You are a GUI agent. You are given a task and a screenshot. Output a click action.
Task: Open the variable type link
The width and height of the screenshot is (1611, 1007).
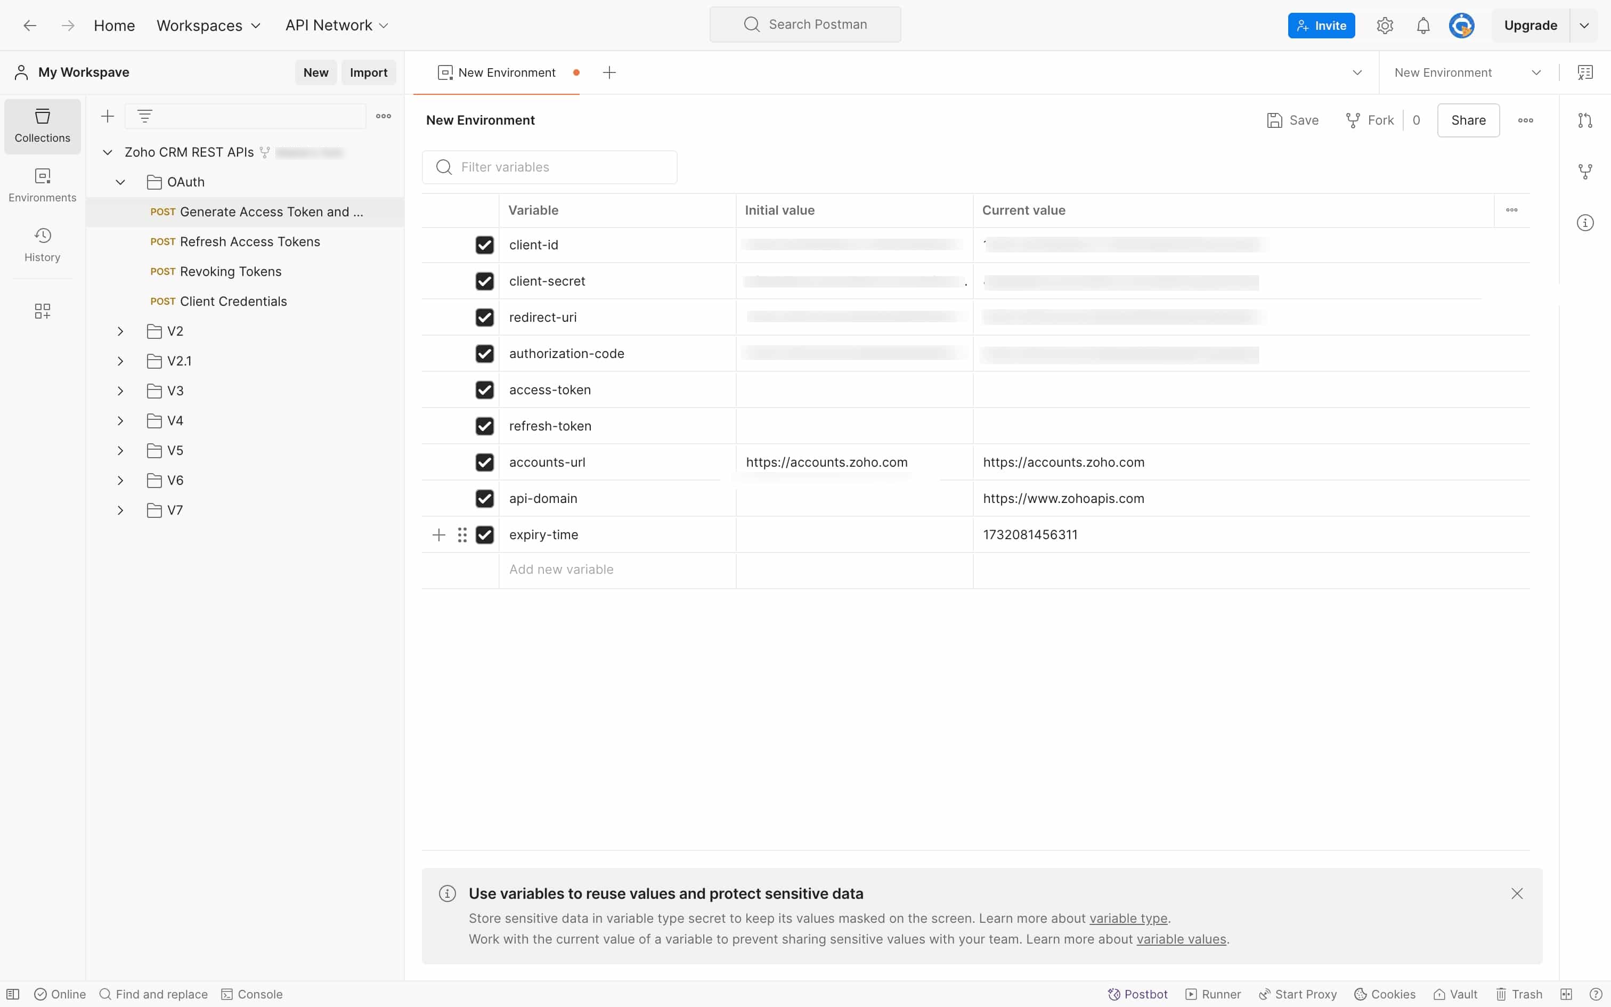[x=1128, y=919]
